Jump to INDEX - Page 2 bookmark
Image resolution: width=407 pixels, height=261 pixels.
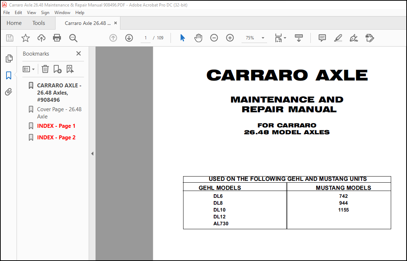(56, 137)
